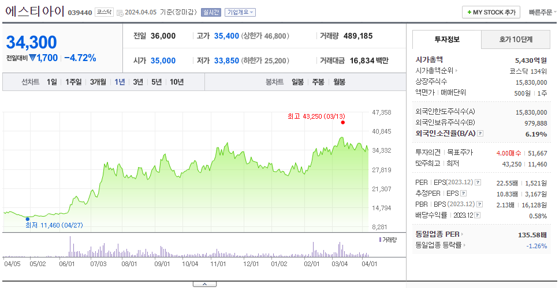Click the 4.00매수 investment opinion

[x=508, y=153]
